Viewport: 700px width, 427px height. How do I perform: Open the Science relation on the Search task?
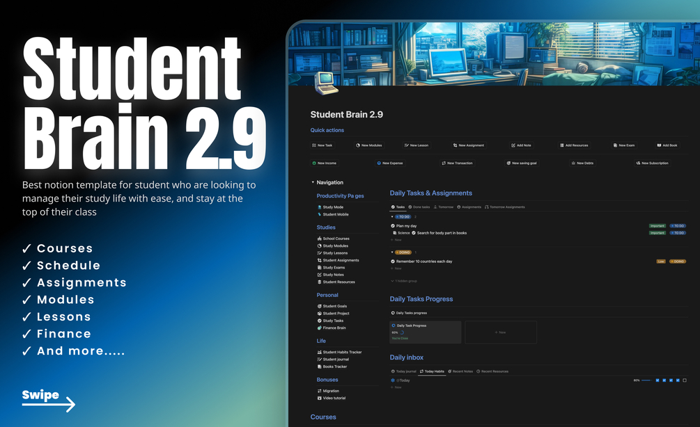(x=401, y=233)
